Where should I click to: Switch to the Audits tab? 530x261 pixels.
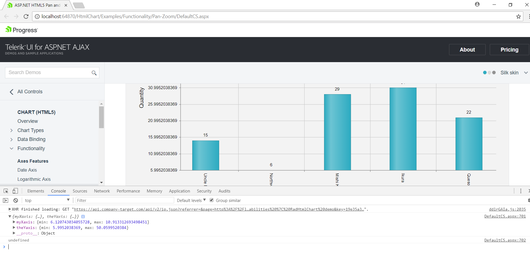point(224,191)
